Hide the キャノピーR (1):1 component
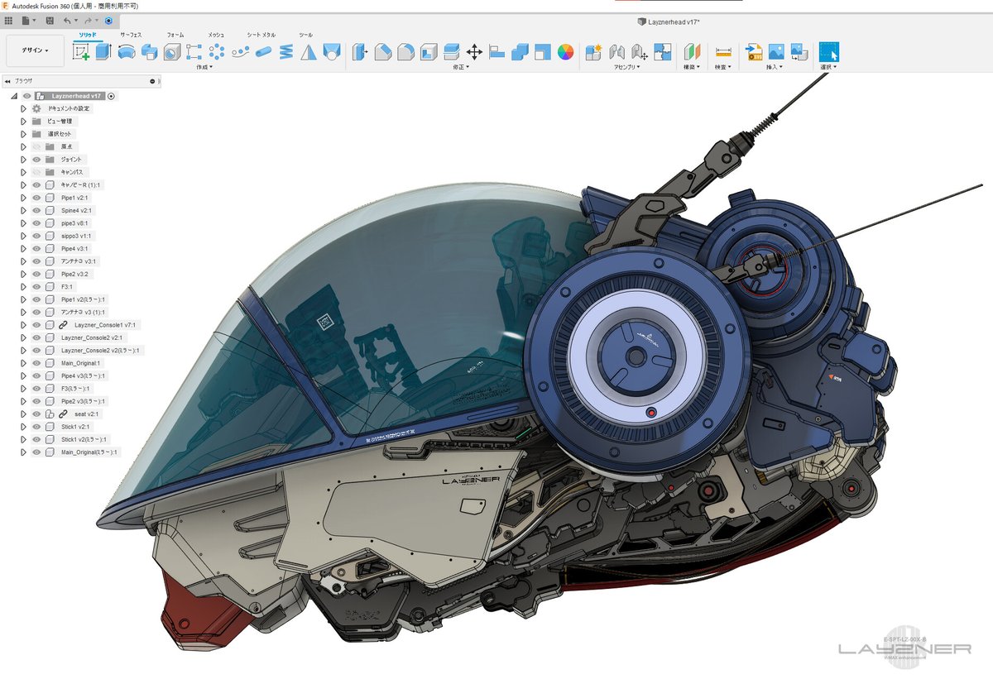 36,184
